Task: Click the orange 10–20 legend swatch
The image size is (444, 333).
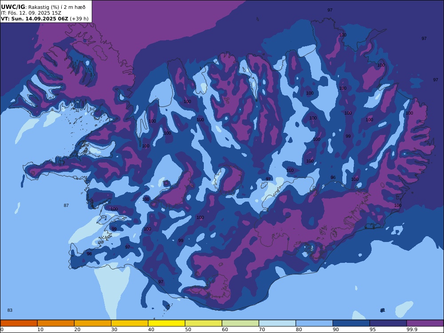Action: 56,323
